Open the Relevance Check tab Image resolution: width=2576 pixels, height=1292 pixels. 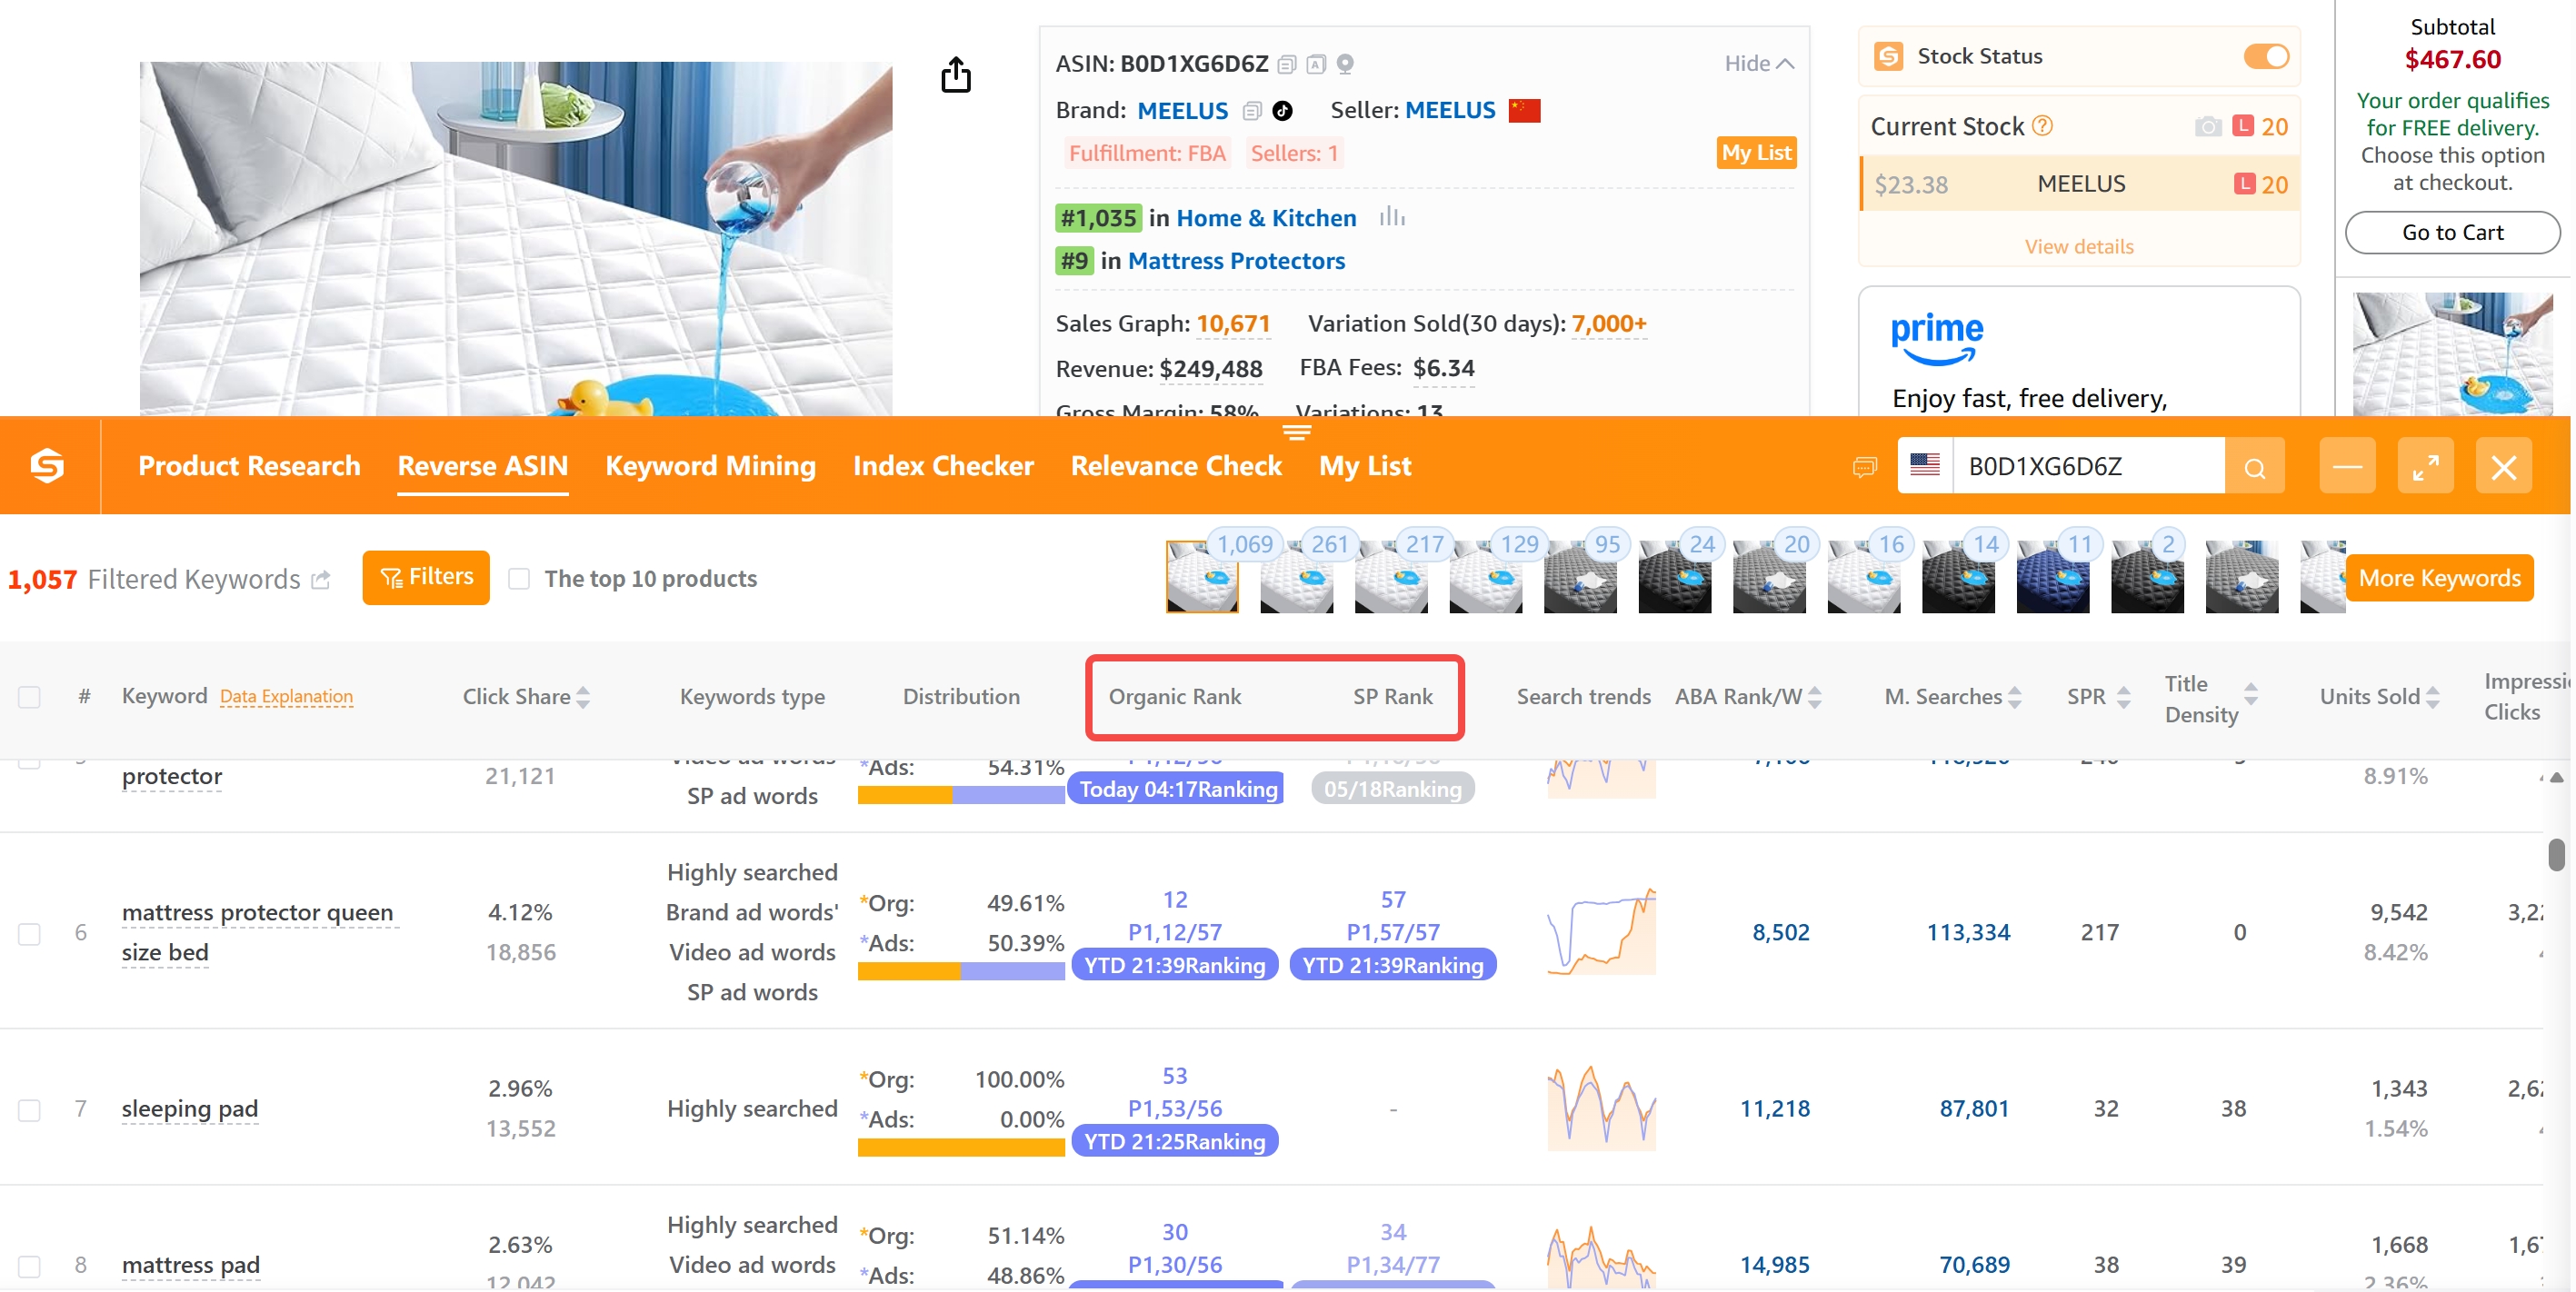(x=1176, y=465)
